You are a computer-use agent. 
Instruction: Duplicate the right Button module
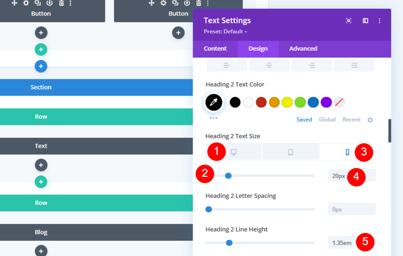[175, 3]
